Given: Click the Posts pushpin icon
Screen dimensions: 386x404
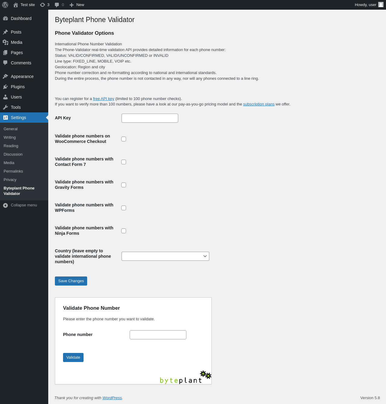Looking at the screenshot, I should click(5, 32).
